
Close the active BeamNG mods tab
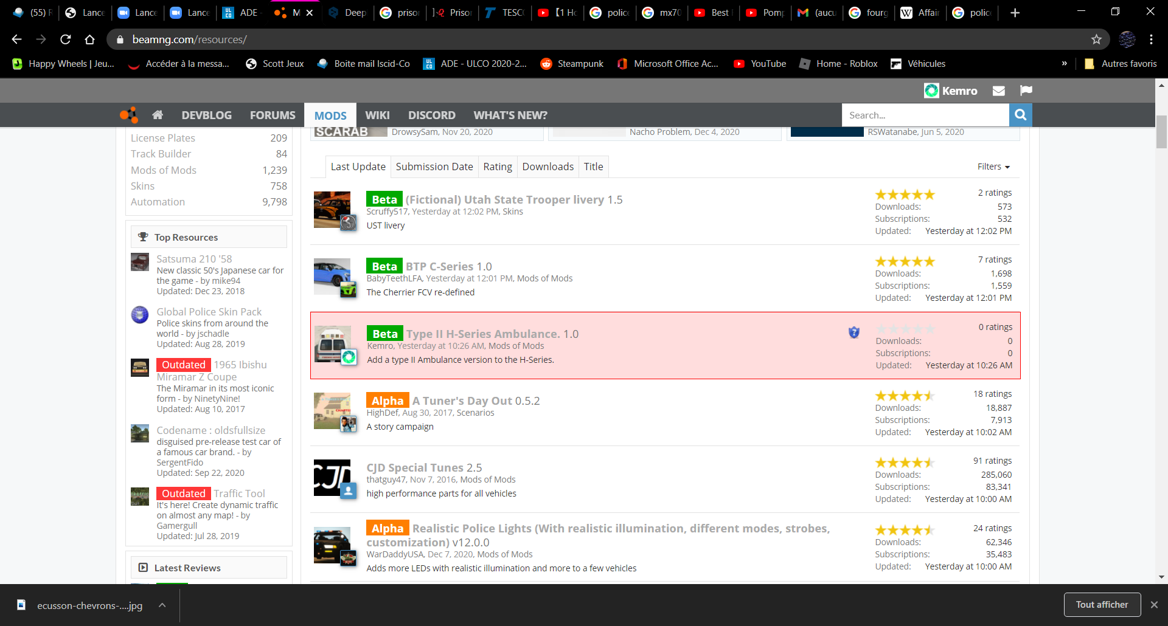click(x=310, y=13)
